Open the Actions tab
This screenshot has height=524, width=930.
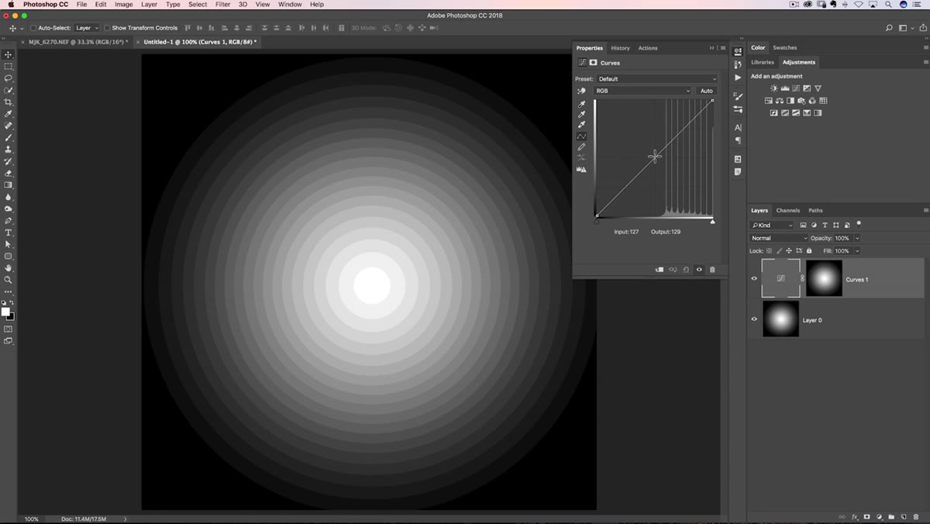click(648, 48)
